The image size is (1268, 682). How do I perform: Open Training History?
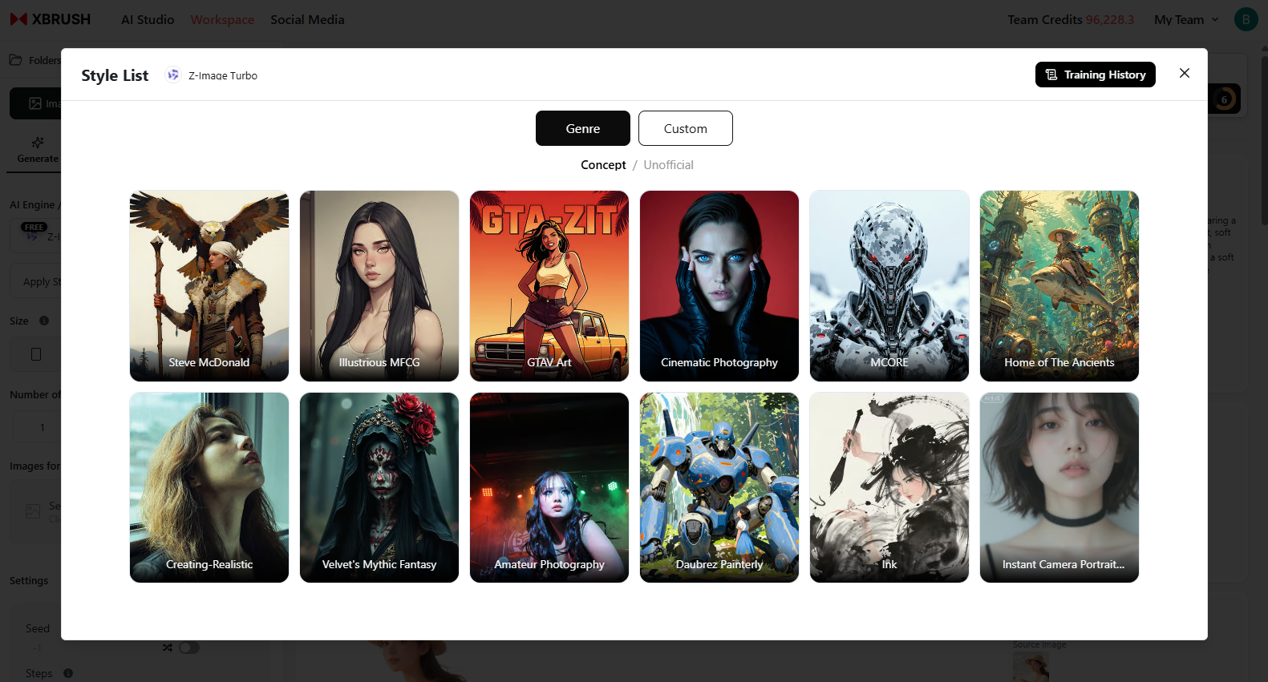[1096, 75]
